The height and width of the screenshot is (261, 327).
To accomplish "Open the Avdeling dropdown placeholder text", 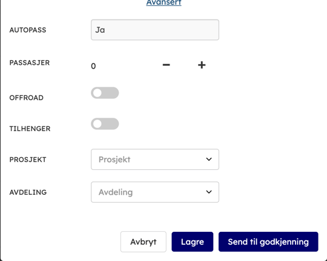I will 116,192.
